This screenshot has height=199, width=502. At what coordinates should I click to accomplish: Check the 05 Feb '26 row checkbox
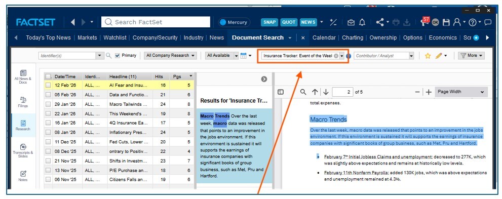[48, 95]
